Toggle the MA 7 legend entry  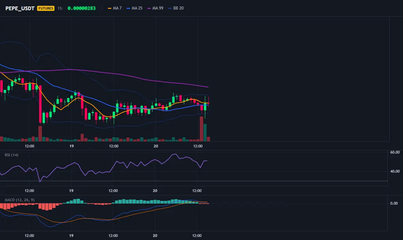tap(115, 8)
